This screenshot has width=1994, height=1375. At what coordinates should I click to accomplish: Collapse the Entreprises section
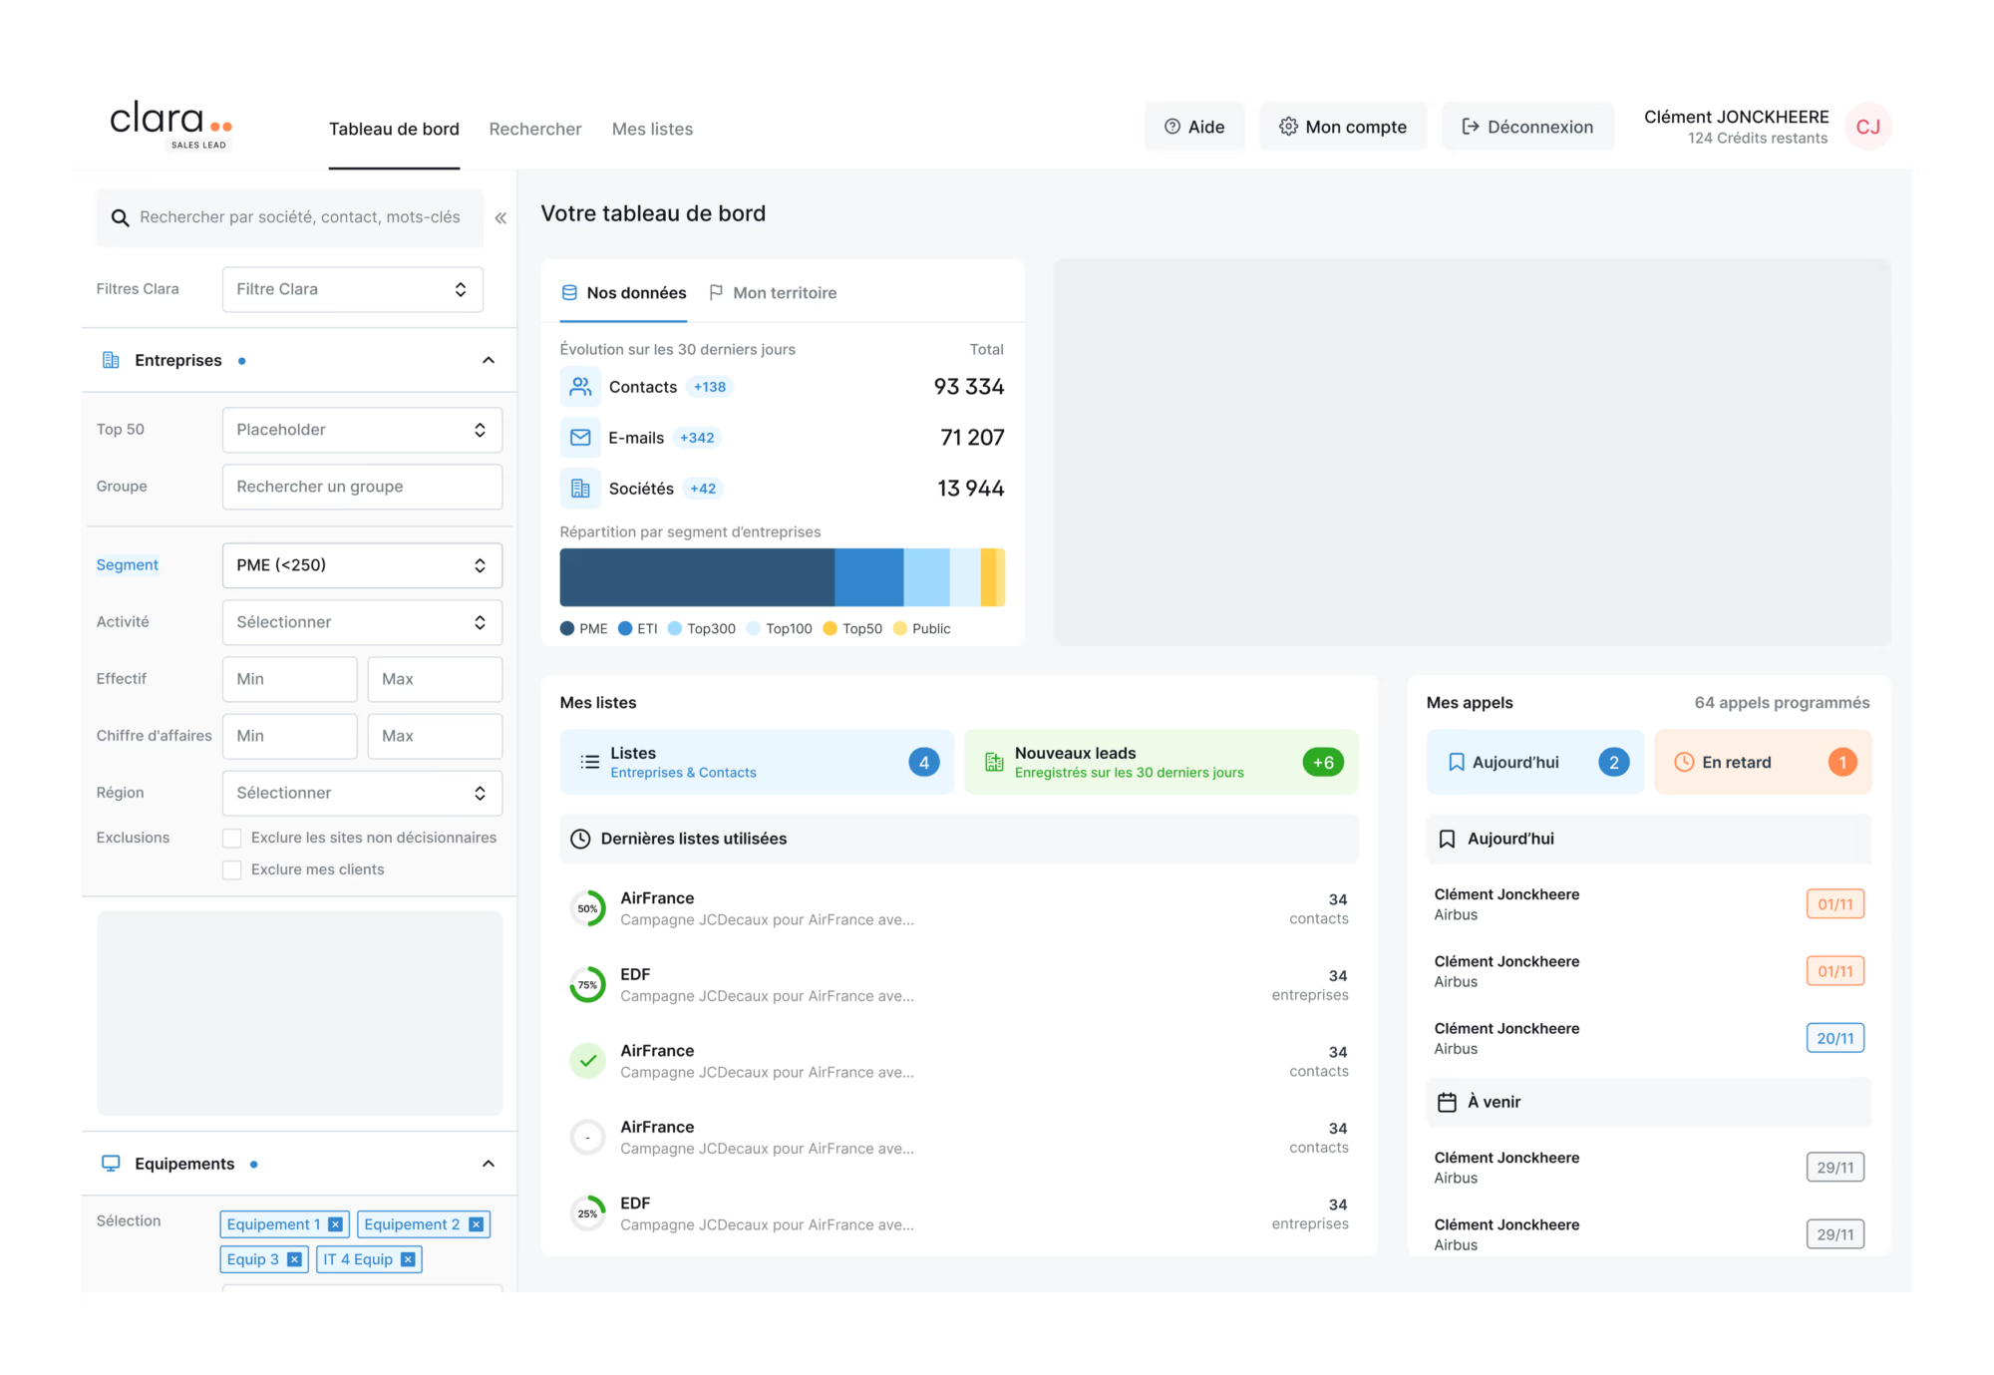coord(489,360)
